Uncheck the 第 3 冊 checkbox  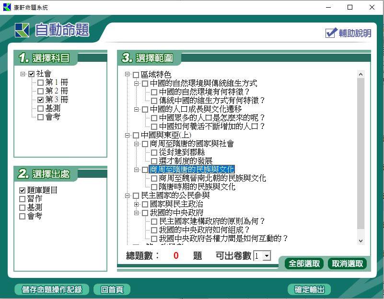click(40, 100)
